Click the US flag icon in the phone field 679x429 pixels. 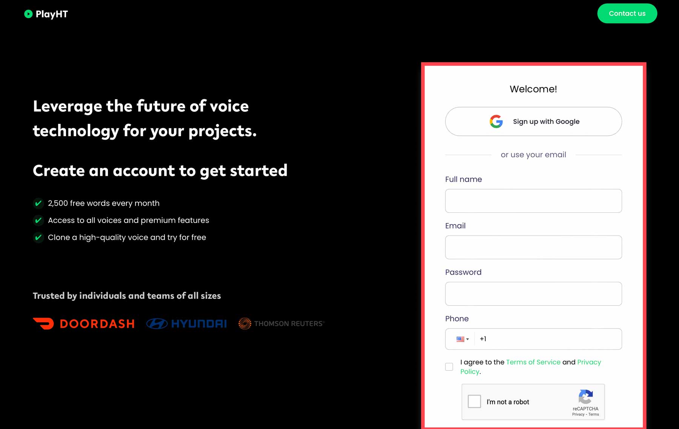pyautogui.click(x=460, y=339)
